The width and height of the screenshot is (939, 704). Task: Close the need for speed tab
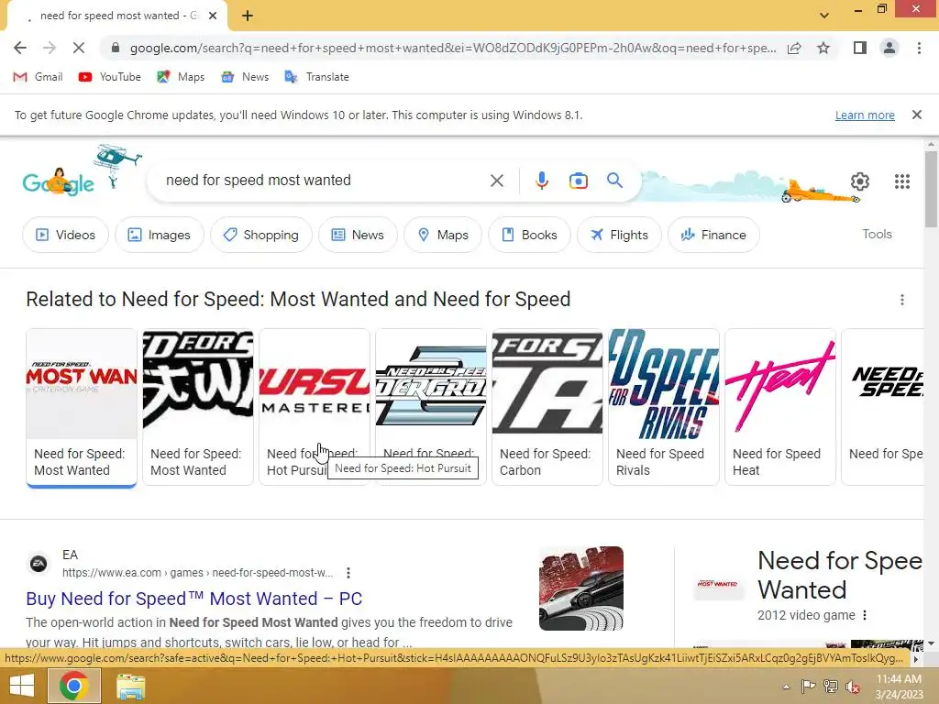[x=213, y=16]
